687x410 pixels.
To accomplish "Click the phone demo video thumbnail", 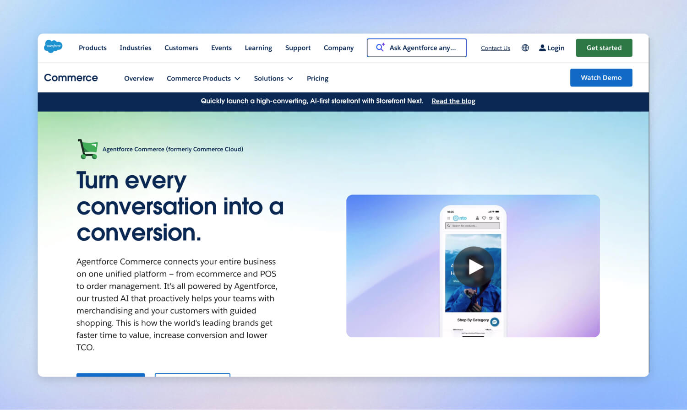I will (x=473, y=266).
